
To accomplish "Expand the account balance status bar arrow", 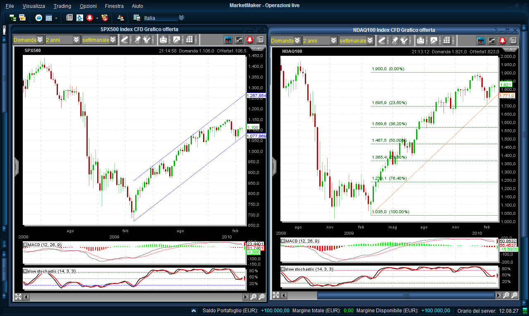I will [x=194, y=311].
